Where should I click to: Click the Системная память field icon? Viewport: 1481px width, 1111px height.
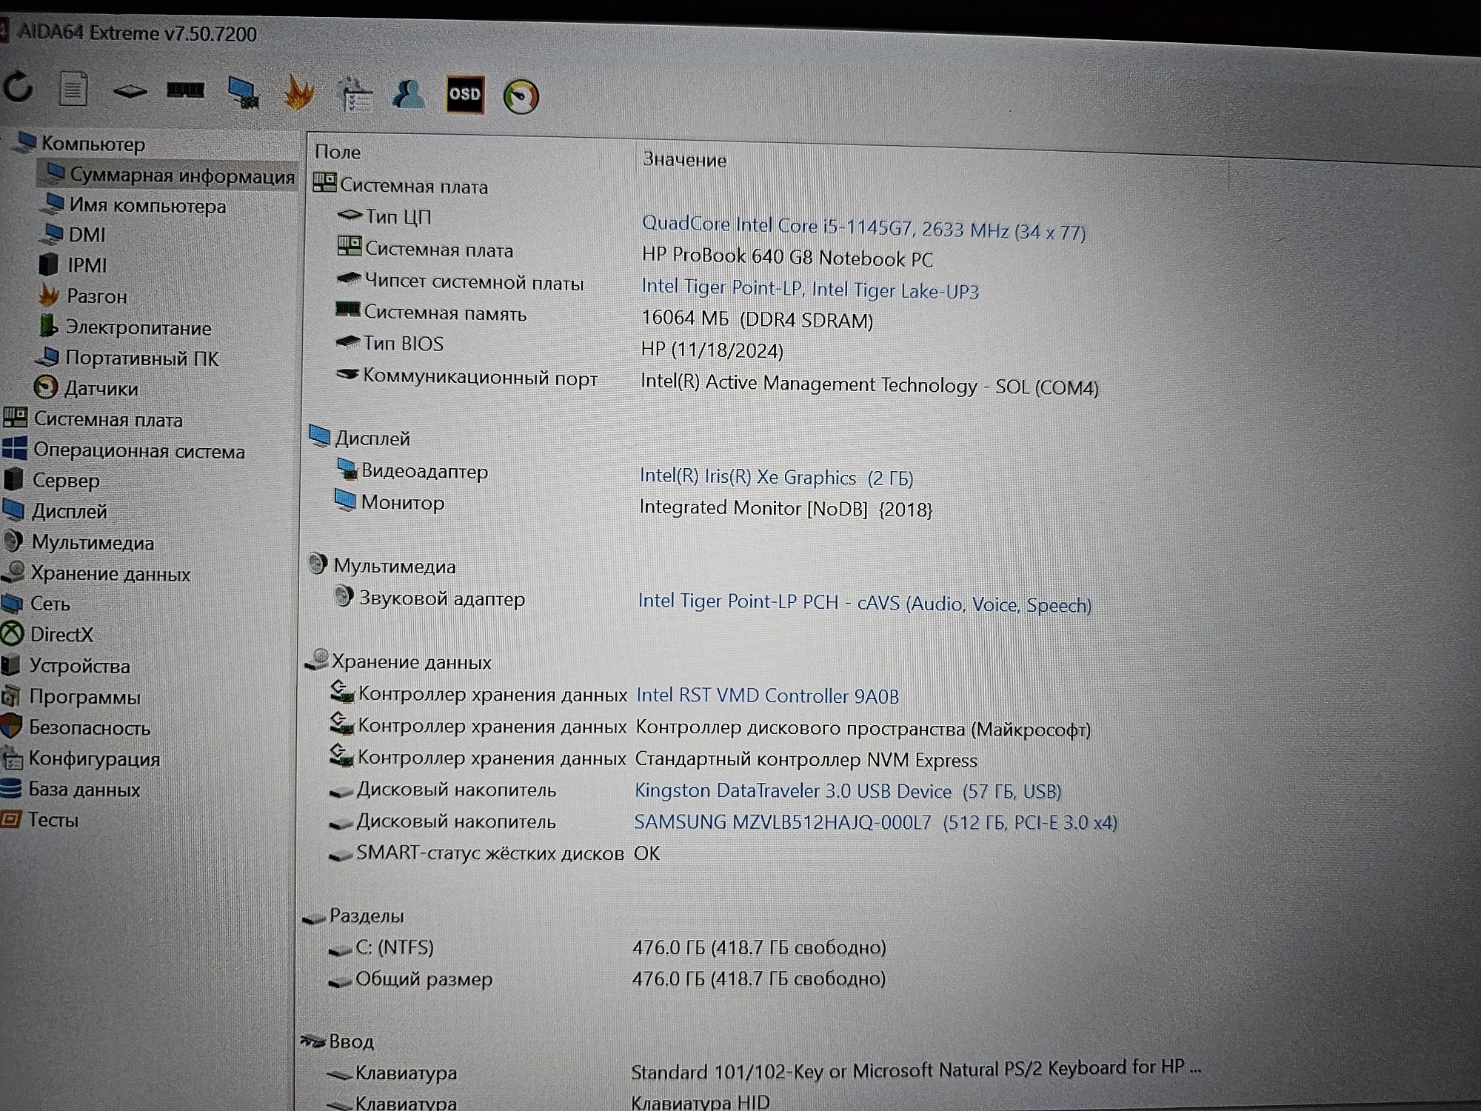click(347, 309)
